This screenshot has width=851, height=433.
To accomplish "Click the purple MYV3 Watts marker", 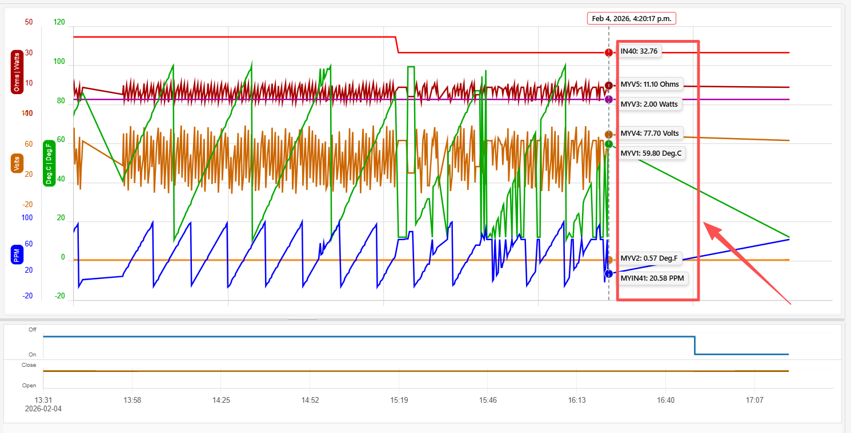I will pyautogui.click(x=609, y=99).
